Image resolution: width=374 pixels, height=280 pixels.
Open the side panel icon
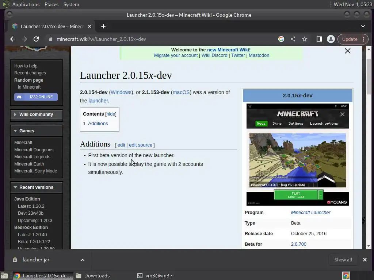click(319, 39)
